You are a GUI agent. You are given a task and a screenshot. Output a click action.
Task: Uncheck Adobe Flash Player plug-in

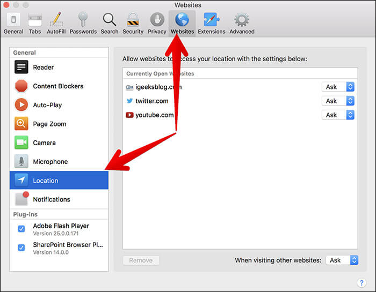(21, 229)
